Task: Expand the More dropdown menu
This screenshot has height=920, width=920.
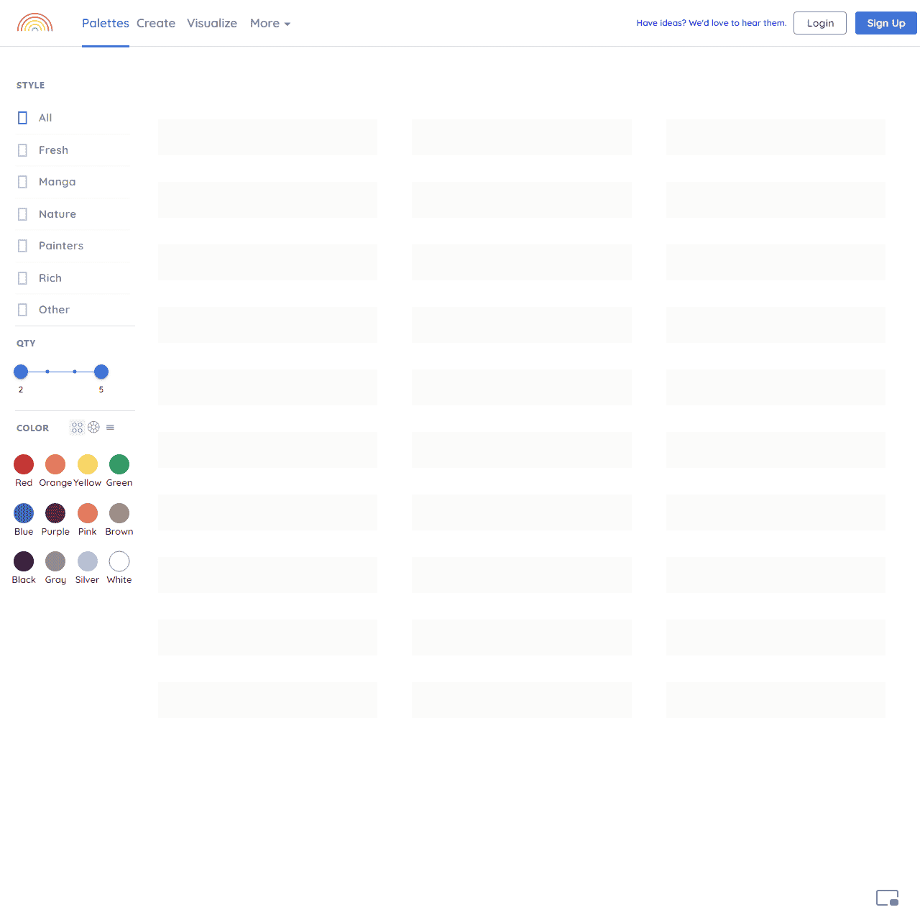Action: coord(270,23)
